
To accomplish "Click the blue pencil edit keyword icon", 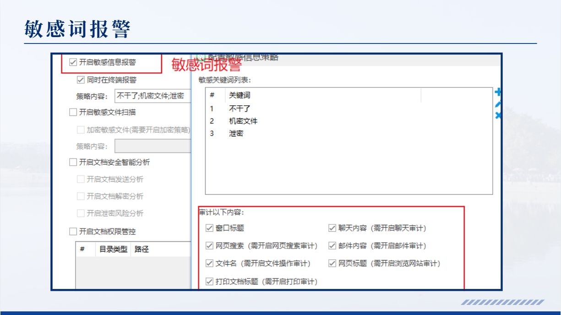I will point(498,104).
